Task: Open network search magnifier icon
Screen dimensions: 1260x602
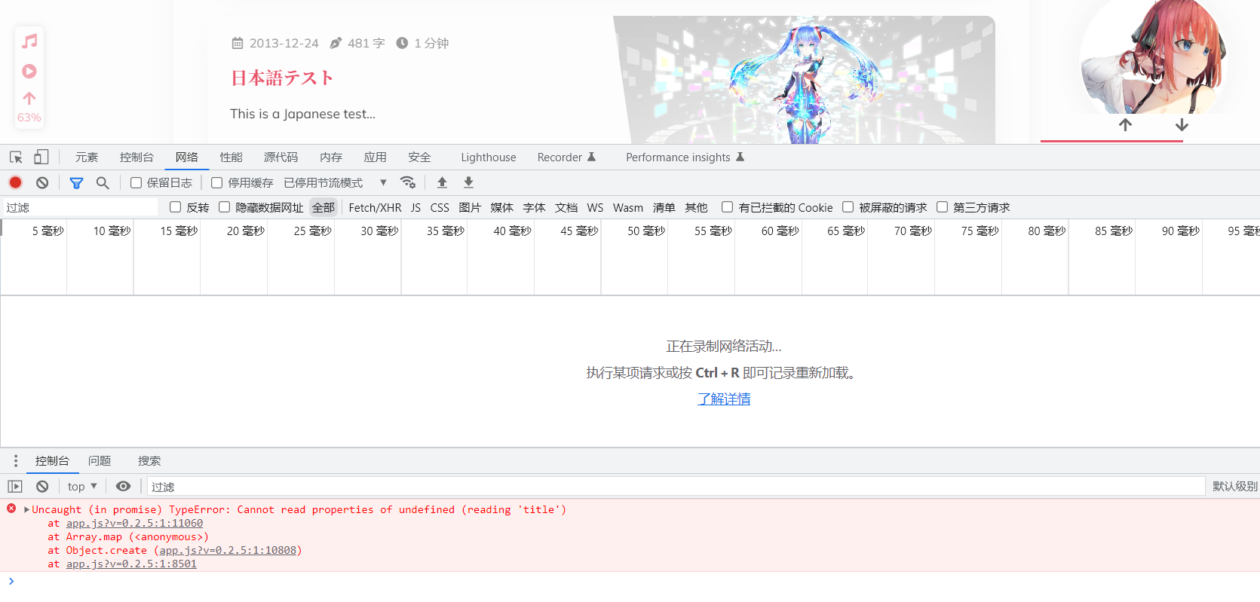Action: pos(103,182)
